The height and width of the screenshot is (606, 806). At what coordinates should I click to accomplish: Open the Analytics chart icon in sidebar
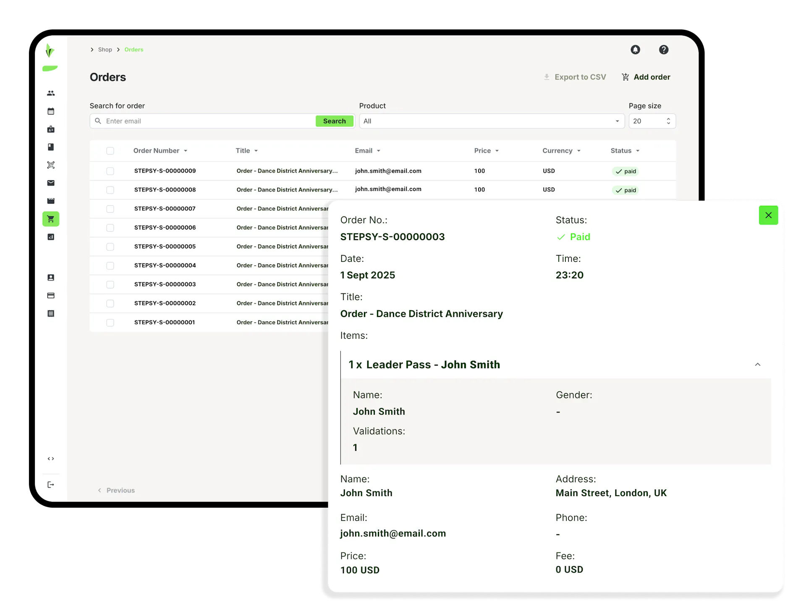51,237
